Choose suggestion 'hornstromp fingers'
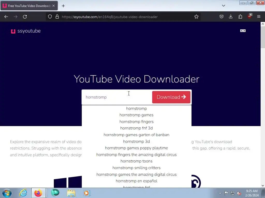 click(x=137, y=122)
